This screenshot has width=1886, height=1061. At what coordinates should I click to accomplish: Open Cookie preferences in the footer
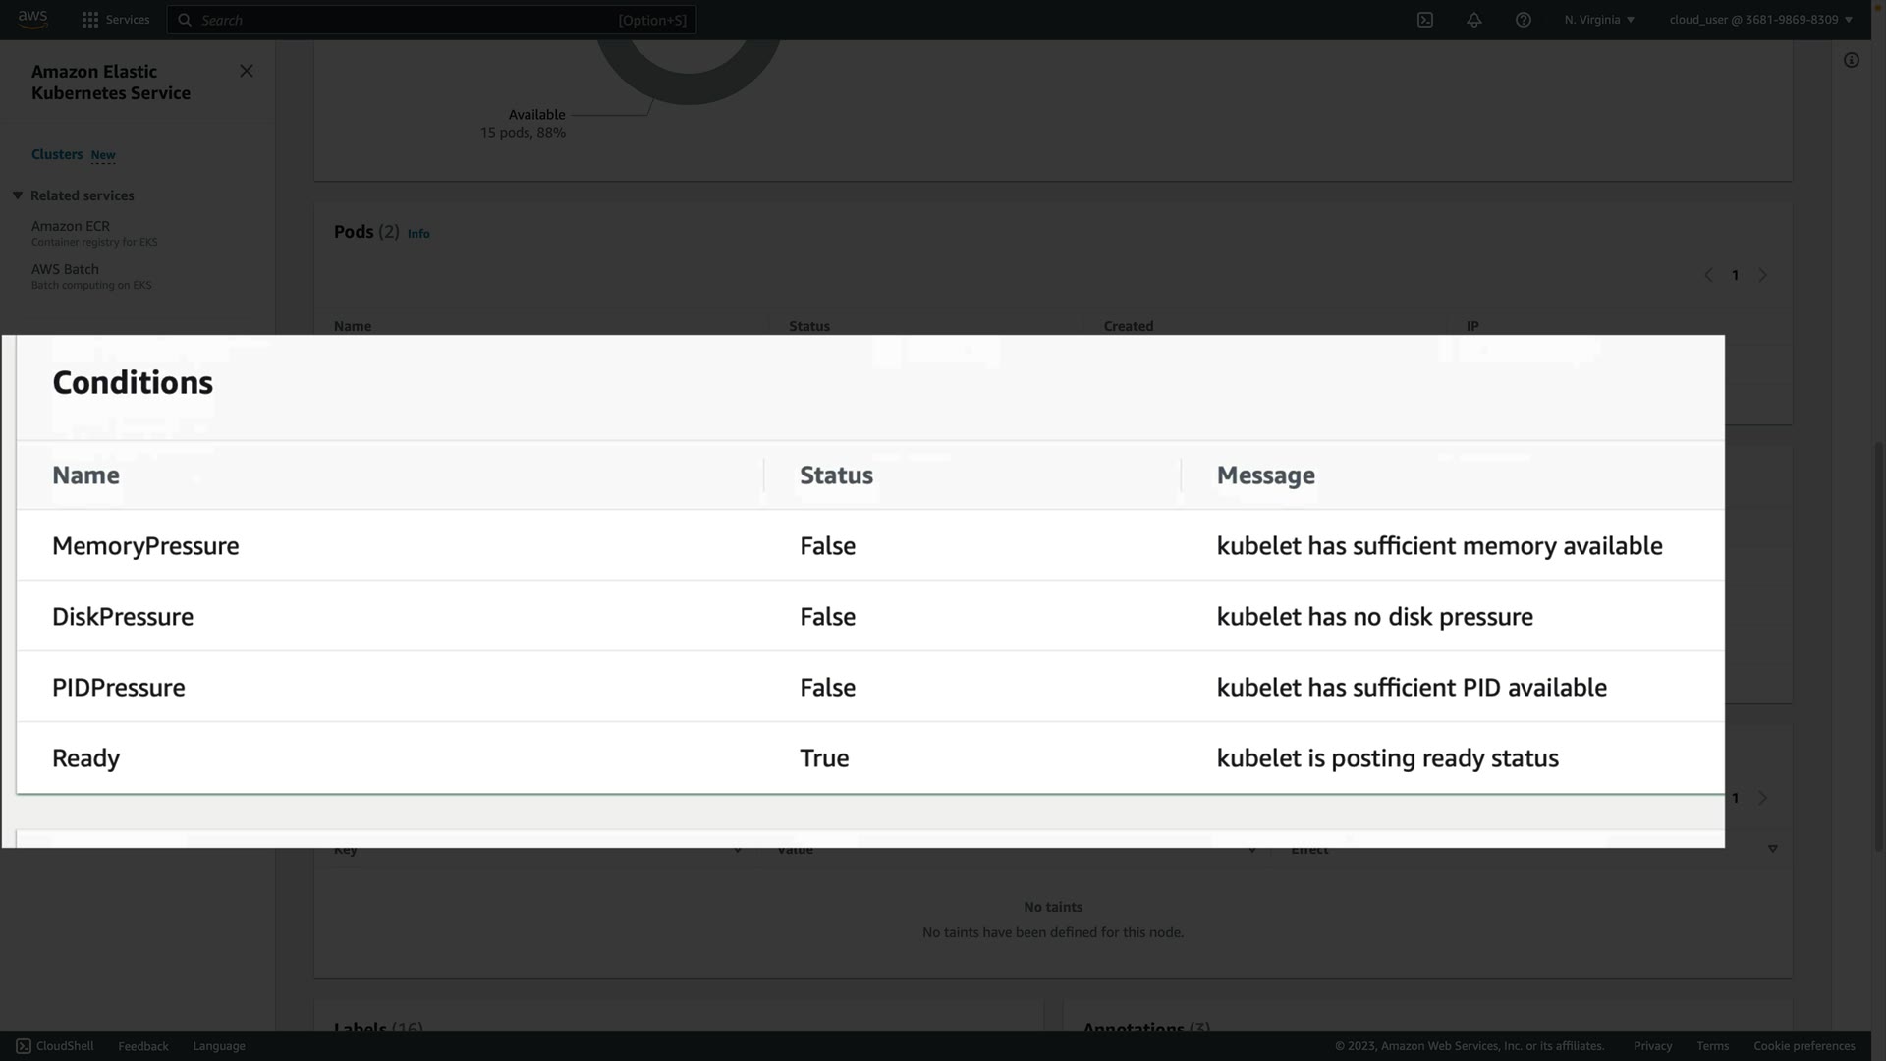1803,1046
